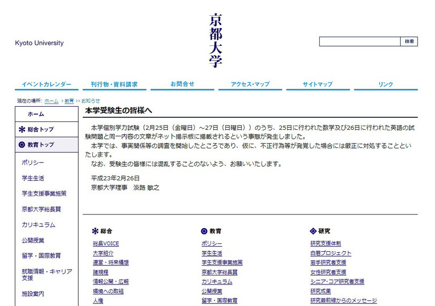Click the asterisk icon beside 総合トップ
This screenshot has height=306, width=435.
point(22,129)
